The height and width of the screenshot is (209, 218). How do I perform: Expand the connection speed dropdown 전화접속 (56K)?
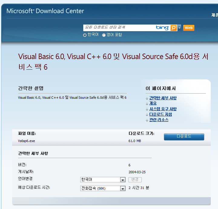coord(103,188)
